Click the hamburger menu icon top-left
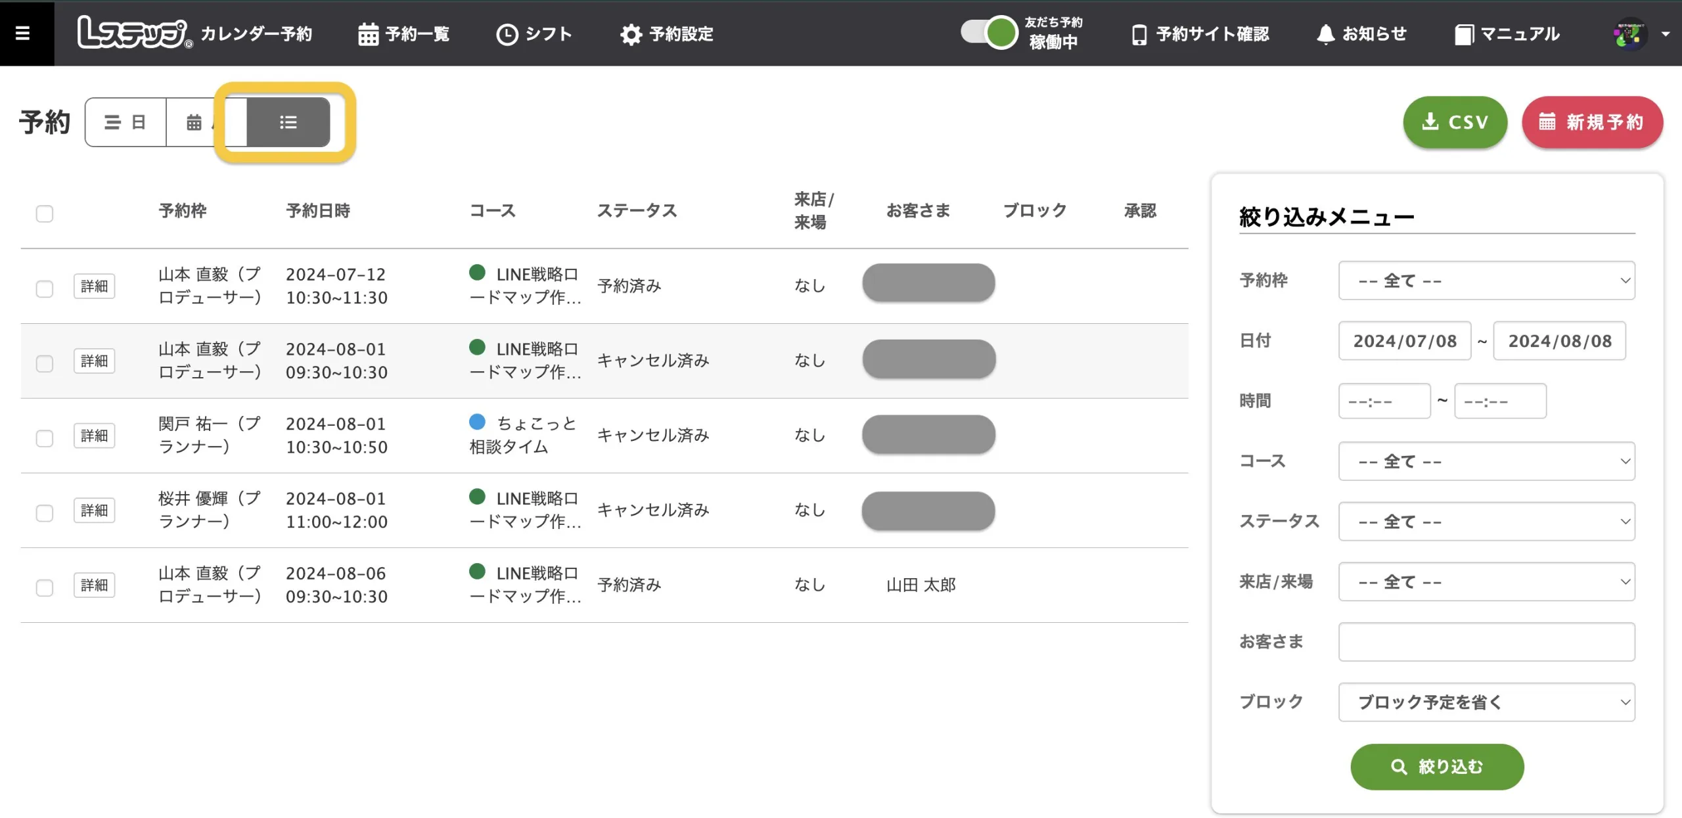The height and width of the screenshot is (818, 1682). [x=24, y=32]
